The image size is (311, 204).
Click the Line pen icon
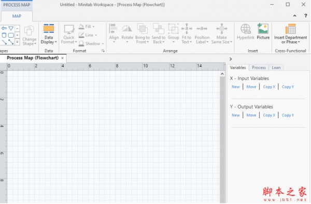tap(81, 35)
